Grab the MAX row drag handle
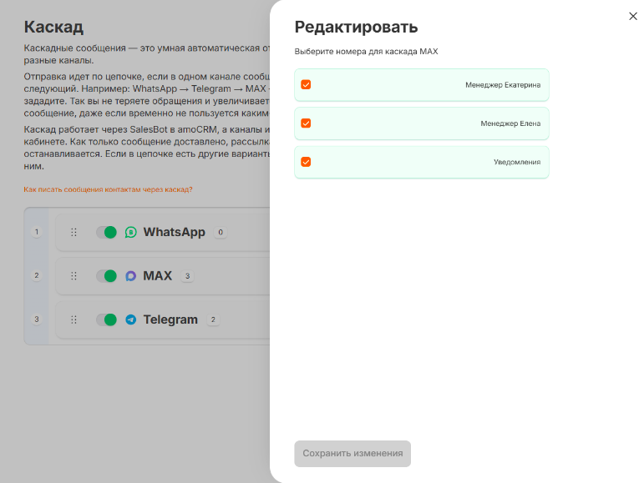Image resolution: width=644 pixels, height=483 pixels. coord(74,276)
